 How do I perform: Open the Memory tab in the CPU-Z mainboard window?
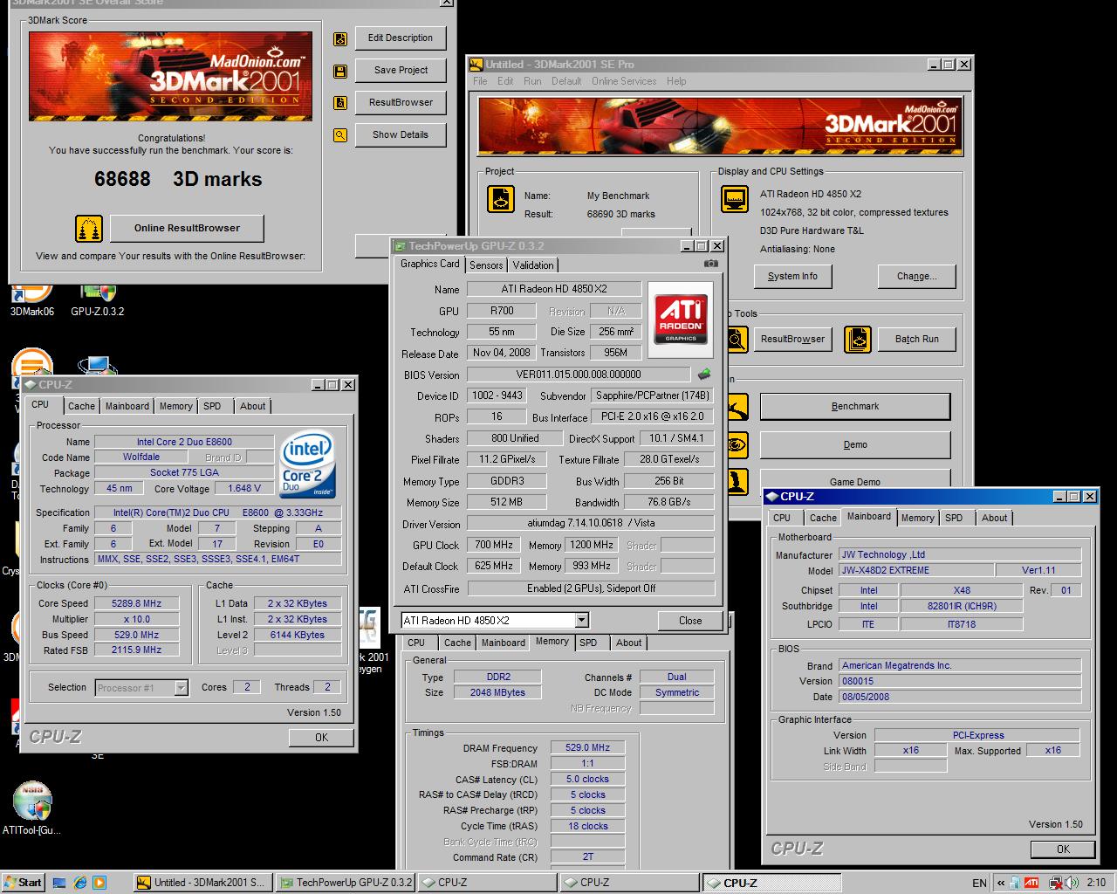coord(917,518)
